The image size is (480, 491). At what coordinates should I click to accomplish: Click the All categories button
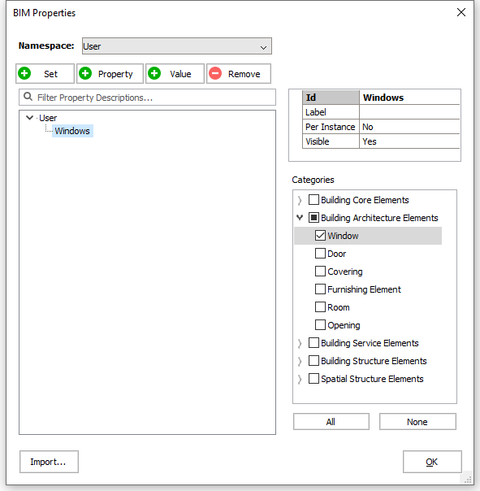coord(331,422)
